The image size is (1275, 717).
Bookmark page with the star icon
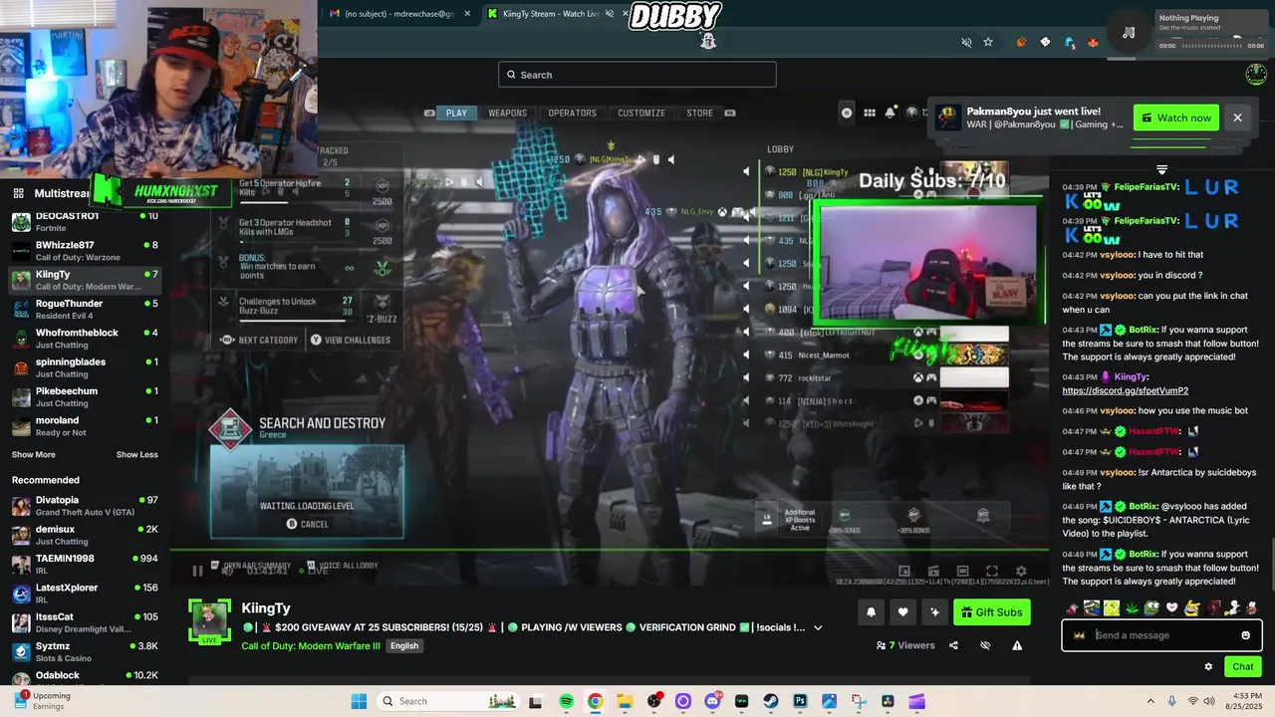click(x=988, y=42)
